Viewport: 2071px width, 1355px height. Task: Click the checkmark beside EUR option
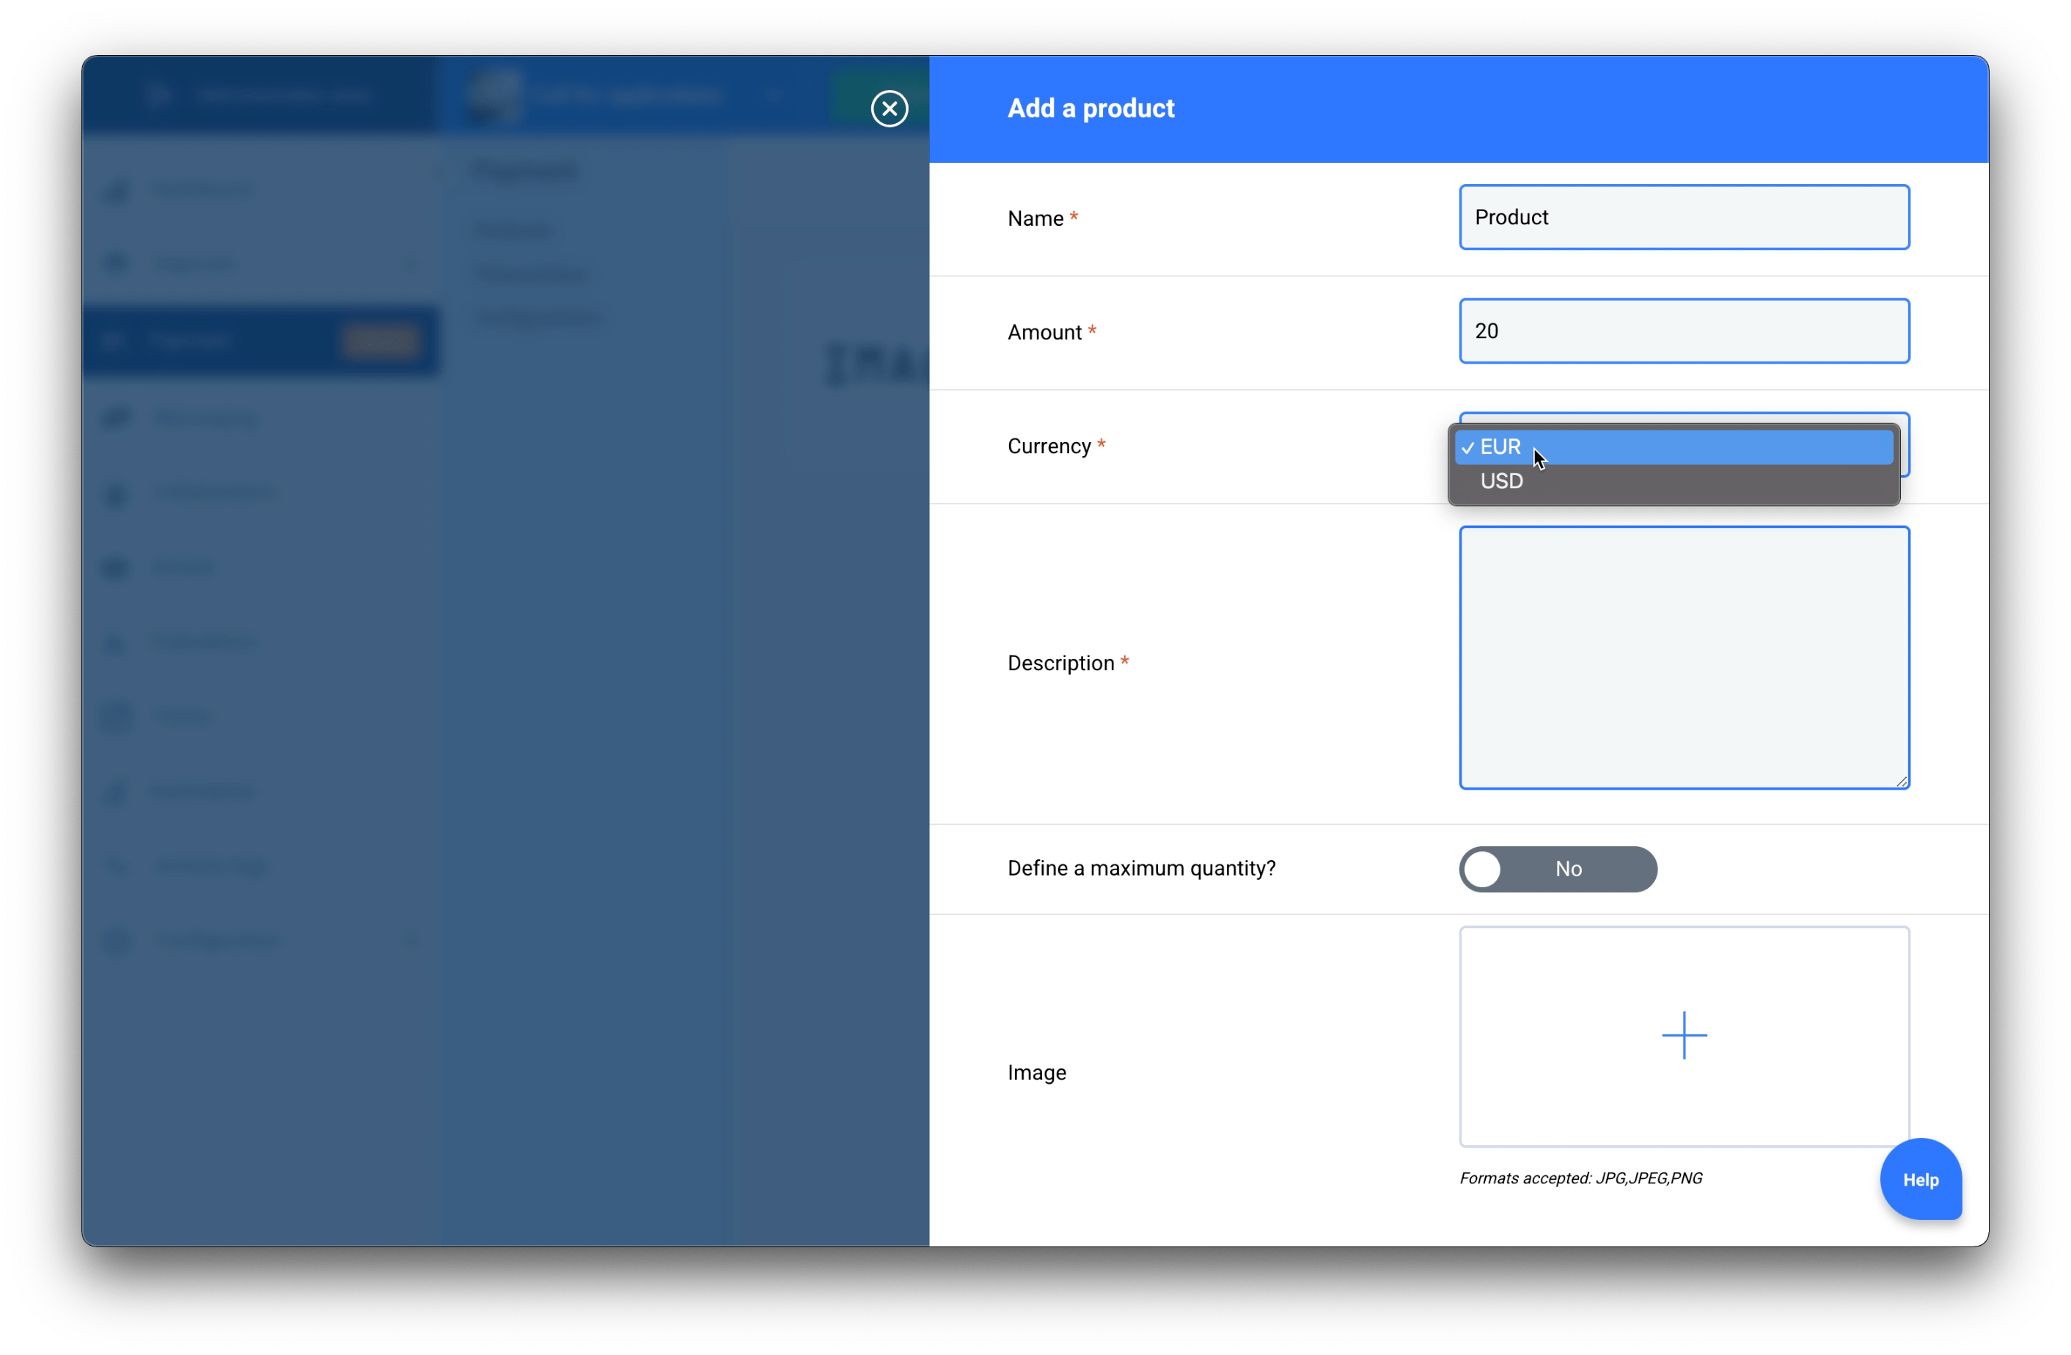(x=1468, y=447)
